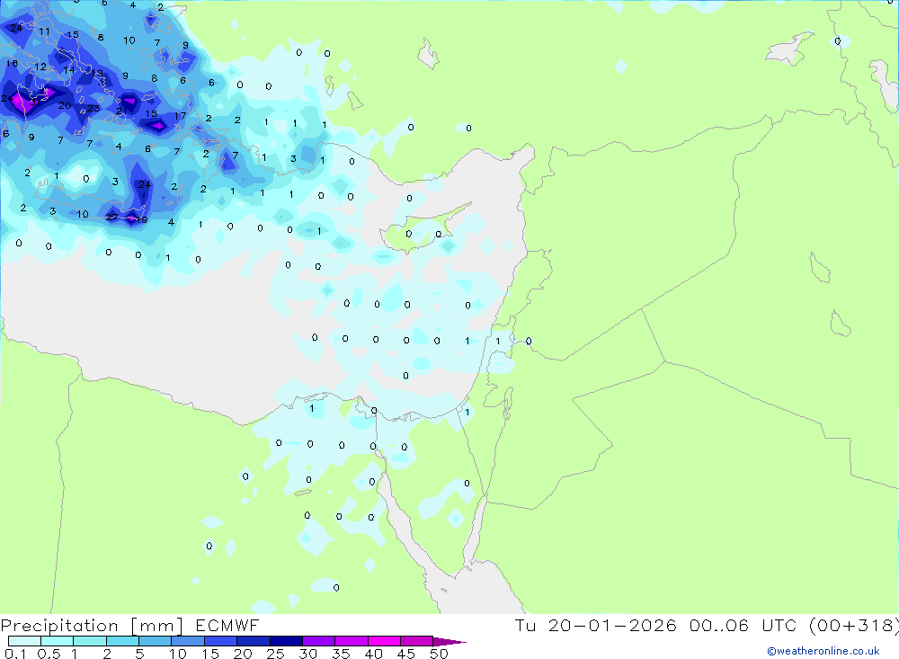Click the '14' precipitation value on the map
Screen dimensions: 899x659
pyautogui.click(x=69, y=70)
